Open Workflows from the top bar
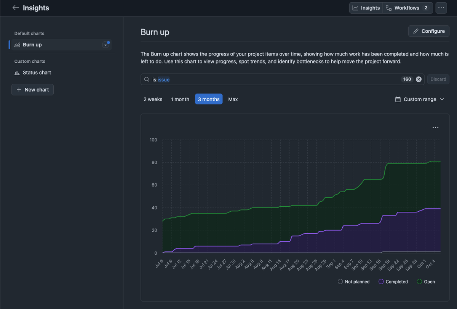Image resolution: width=457 pixels, height=309 pixels. point(407,8)
